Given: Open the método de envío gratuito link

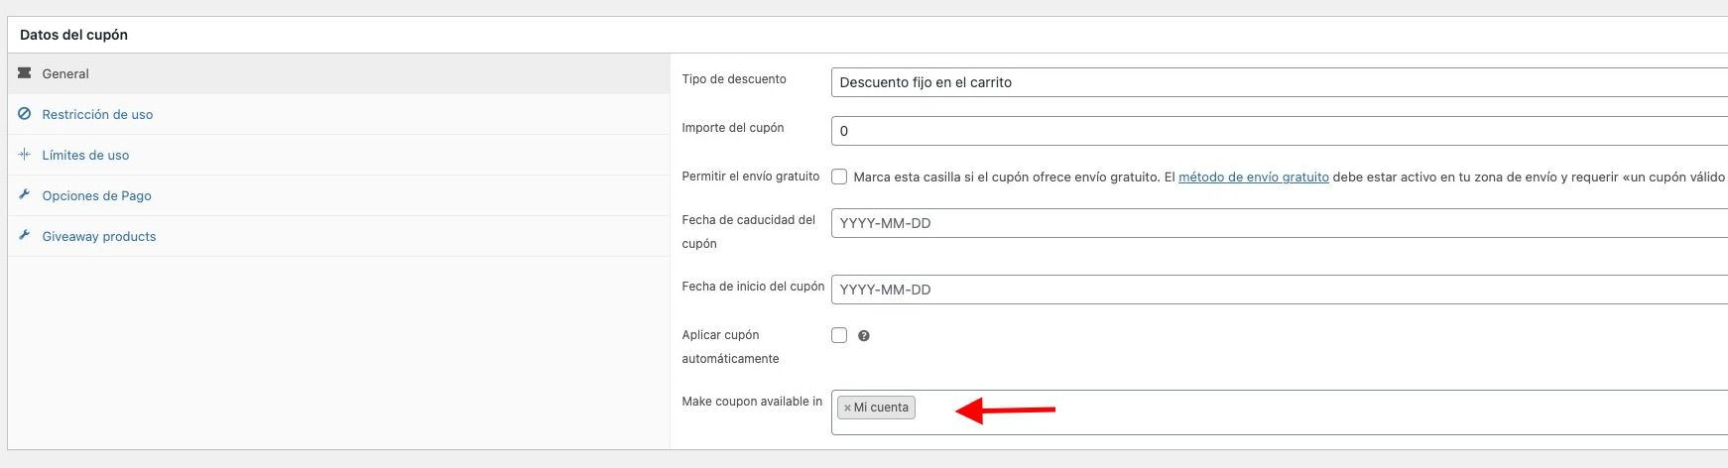Looking at the screenshot, I should coord(1254,177).
